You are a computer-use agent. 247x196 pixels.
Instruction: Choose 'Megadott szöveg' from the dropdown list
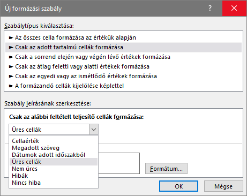(54, 148)
